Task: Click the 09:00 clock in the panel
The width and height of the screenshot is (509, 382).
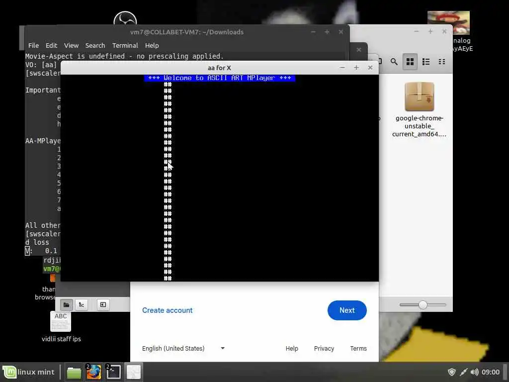Action: pos(491,372)
